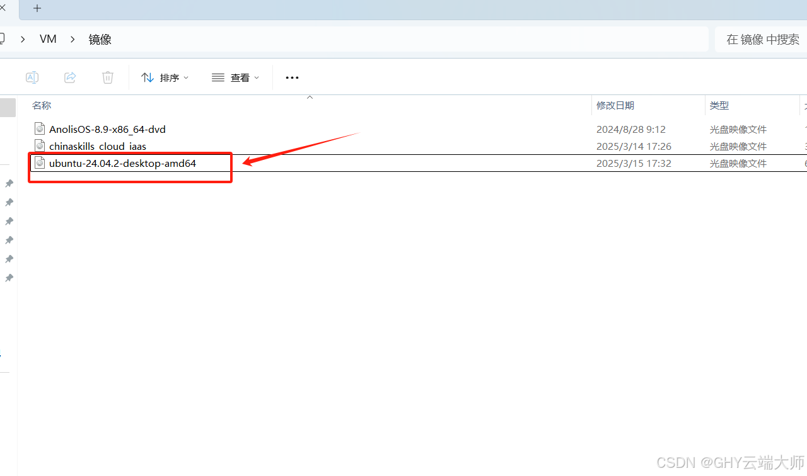
Task: Select chinaskills_cloud_iaas file
Action: pos(98,146)
